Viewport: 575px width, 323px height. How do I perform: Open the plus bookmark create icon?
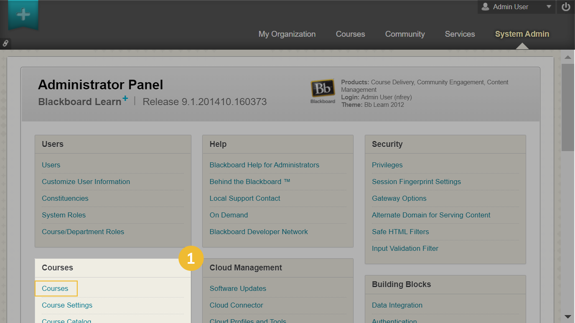pos(23,15)
